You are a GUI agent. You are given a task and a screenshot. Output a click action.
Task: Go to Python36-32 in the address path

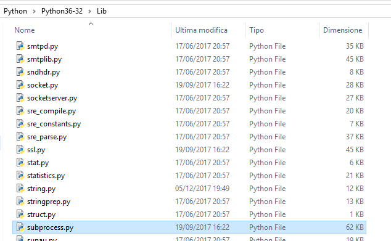[x=62, y=11]
